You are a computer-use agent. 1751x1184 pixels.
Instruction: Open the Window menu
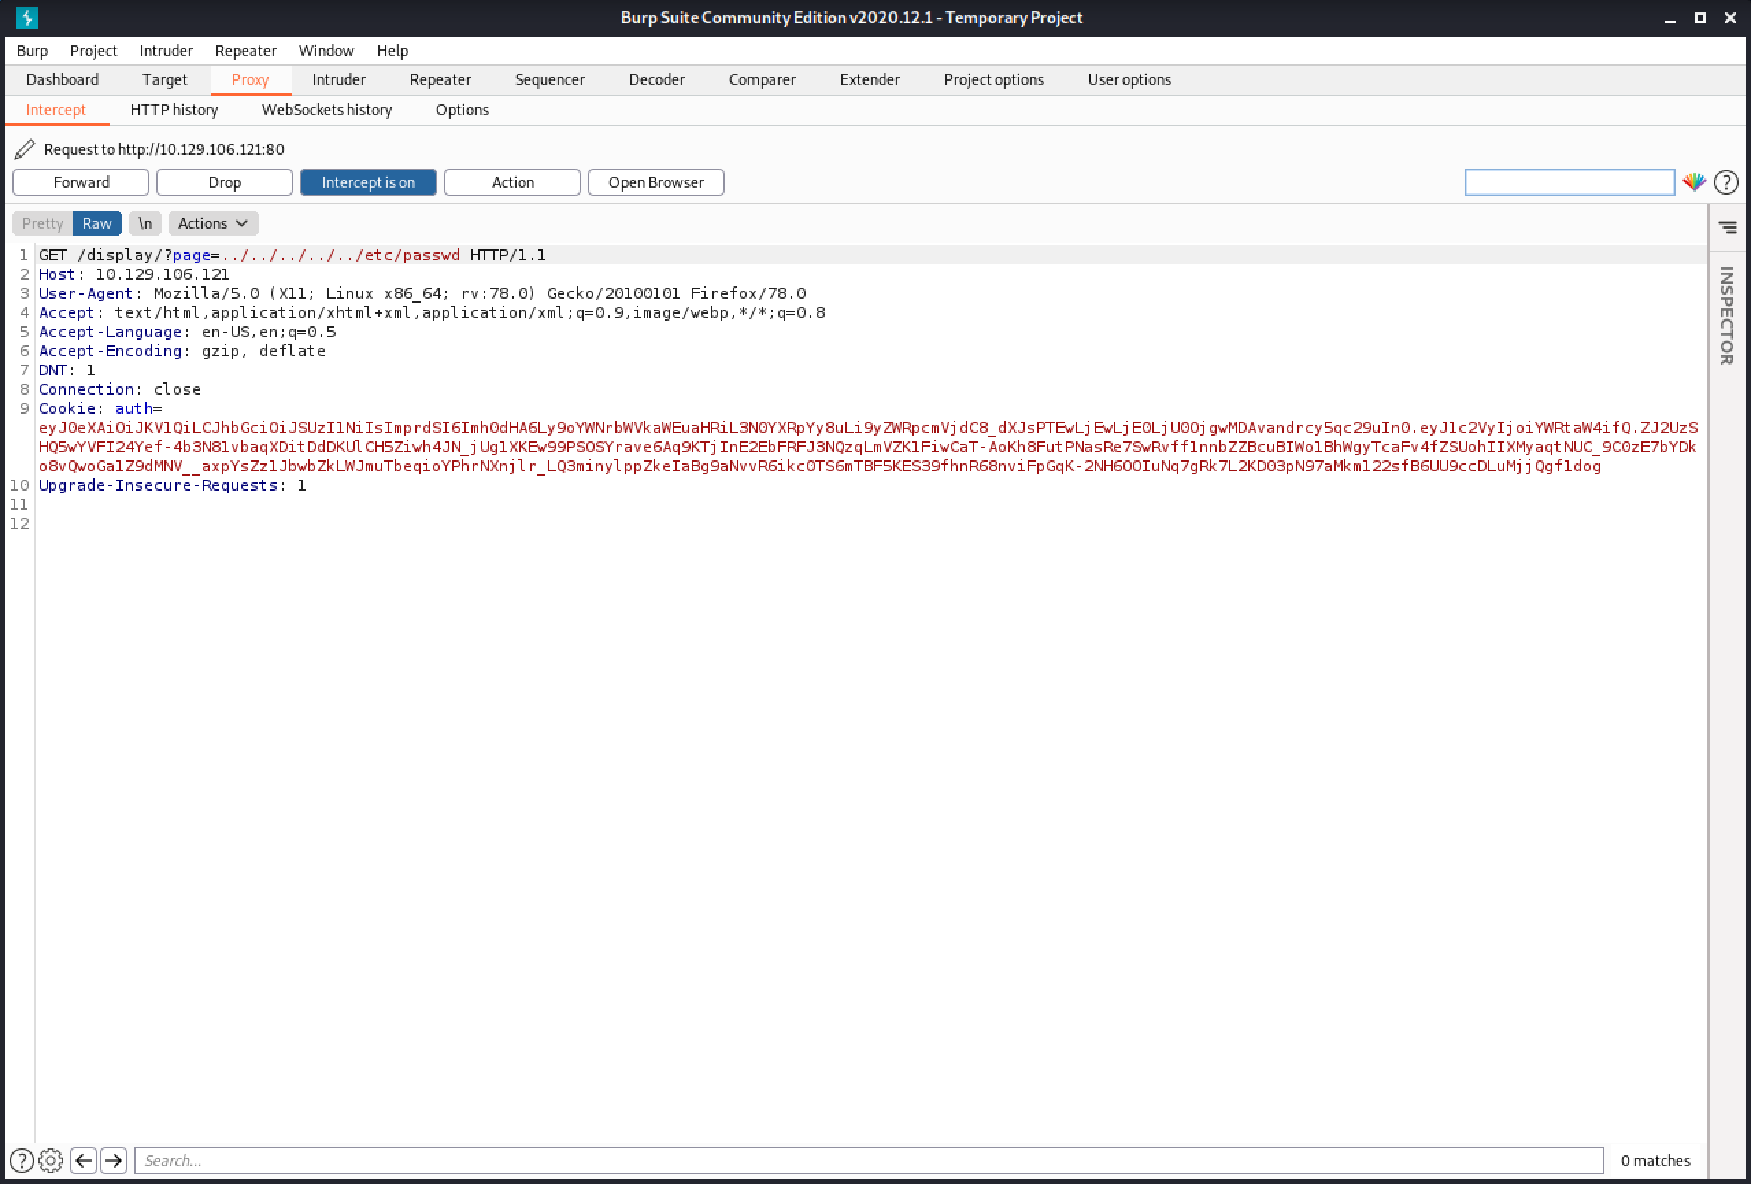(326, 51)
